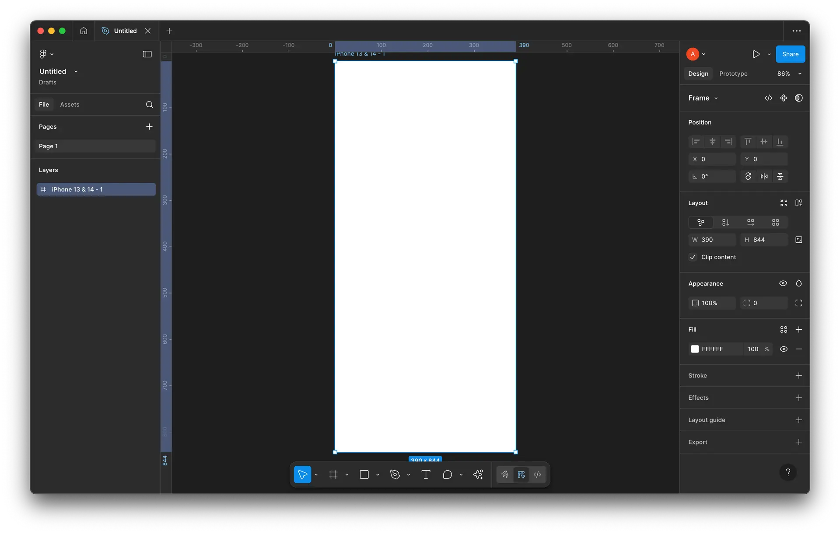The image size is (840, 534).
Task: Select the Text tool in the toolbar
Action: (x=426, y=475)
